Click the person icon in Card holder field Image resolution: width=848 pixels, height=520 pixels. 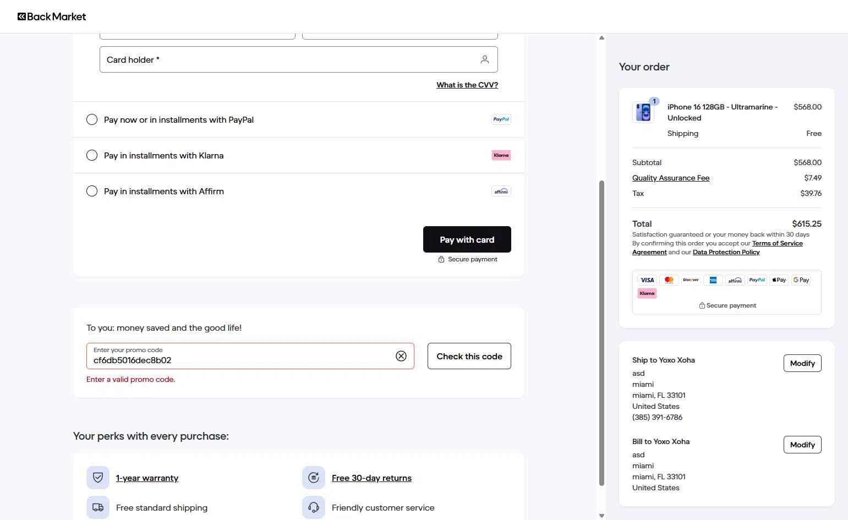pos(484,59)
